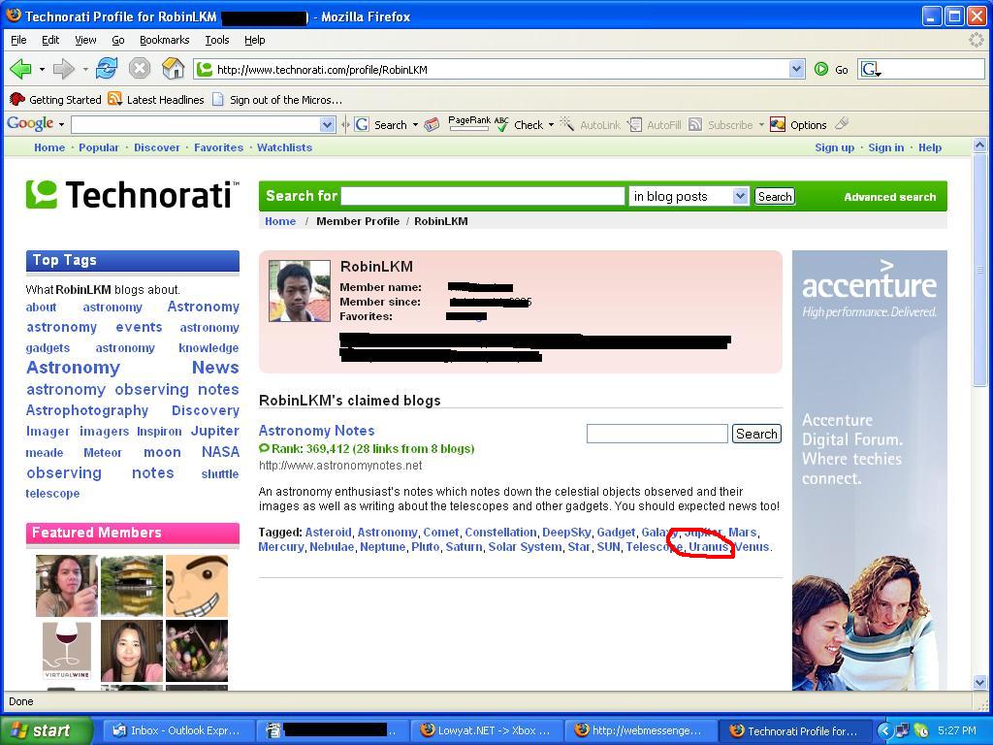This screenshot has width=993, height=745.
Task: Click the AutoLink toolbar button
Action: (x=590, y=125)
